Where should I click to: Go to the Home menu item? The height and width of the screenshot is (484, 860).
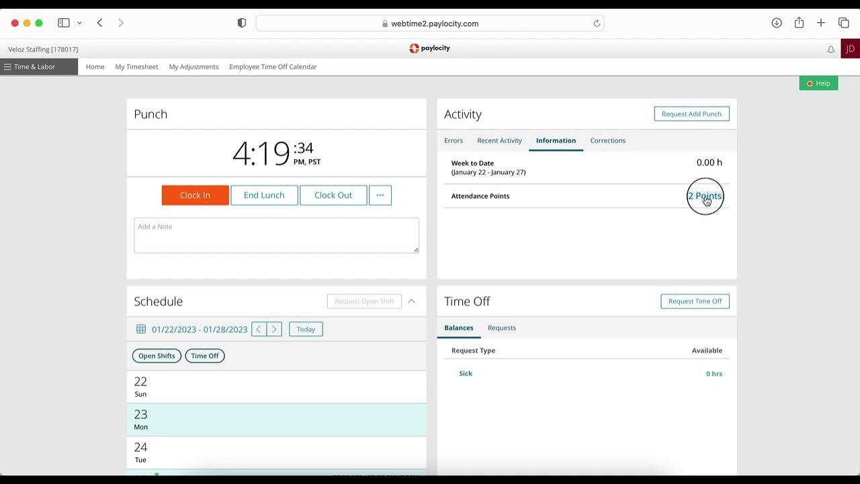tap(95, 67)
